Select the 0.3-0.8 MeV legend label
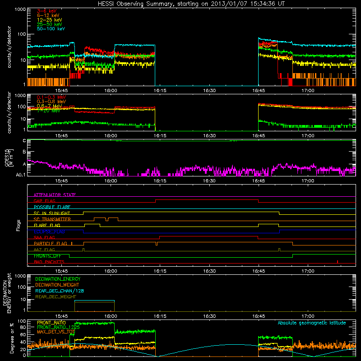Screen dimensions: 361x361 point(51,102)
